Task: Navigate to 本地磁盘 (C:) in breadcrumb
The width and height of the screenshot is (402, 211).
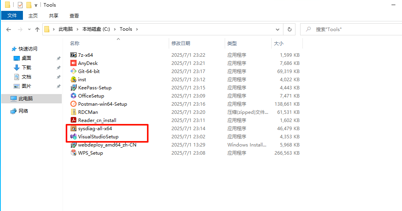Action: 96,29
